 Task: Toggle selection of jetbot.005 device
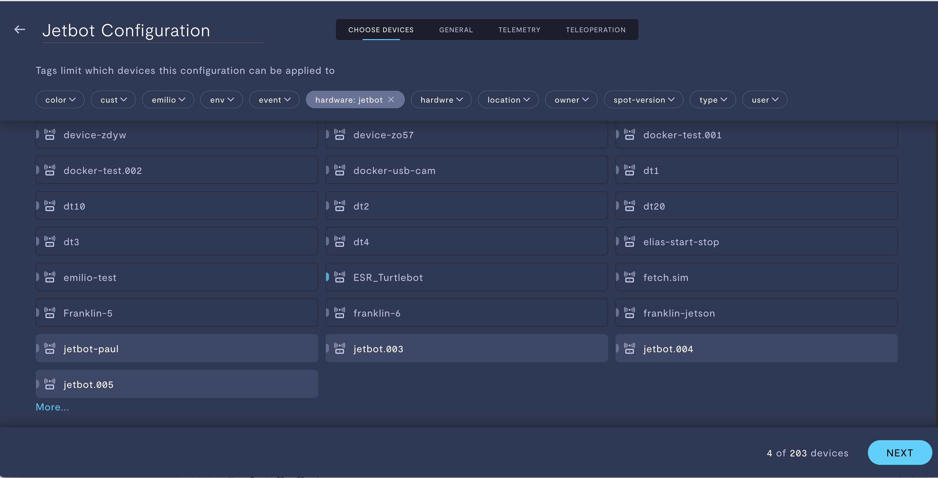point(177,384)
